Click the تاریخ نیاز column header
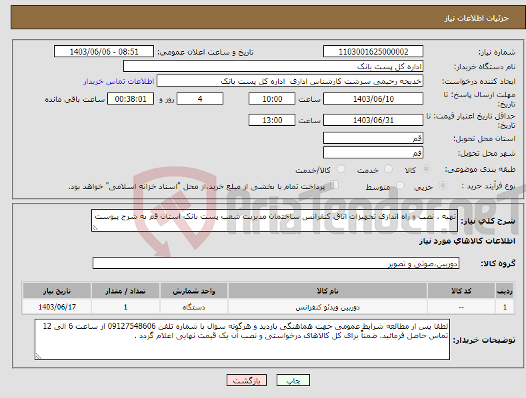Image resolution: width=526 pixels, height=398 pixels. coord(57,291)
